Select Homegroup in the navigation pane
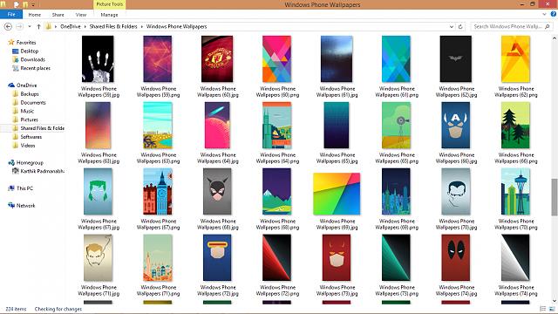This screenshot has width=558, height=314. click(x=30, y=163)
